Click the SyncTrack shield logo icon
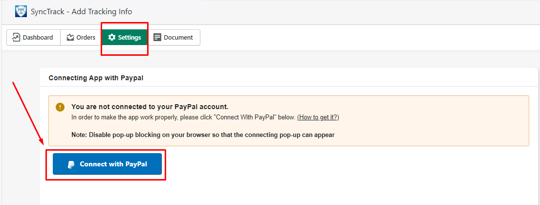This screenshot has height=205, width=540. point(21,11)
